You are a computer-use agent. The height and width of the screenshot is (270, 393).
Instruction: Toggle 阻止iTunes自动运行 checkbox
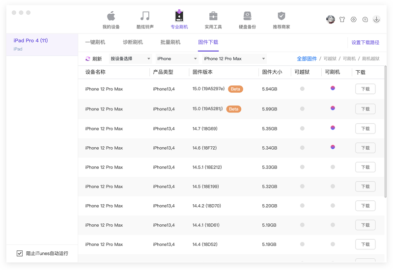[20, 253]
